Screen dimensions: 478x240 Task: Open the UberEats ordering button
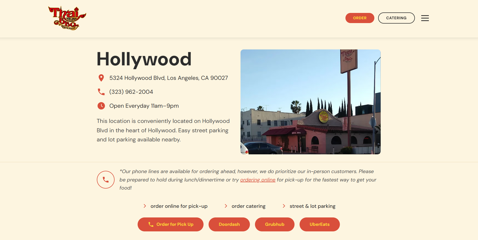(320, 224)
